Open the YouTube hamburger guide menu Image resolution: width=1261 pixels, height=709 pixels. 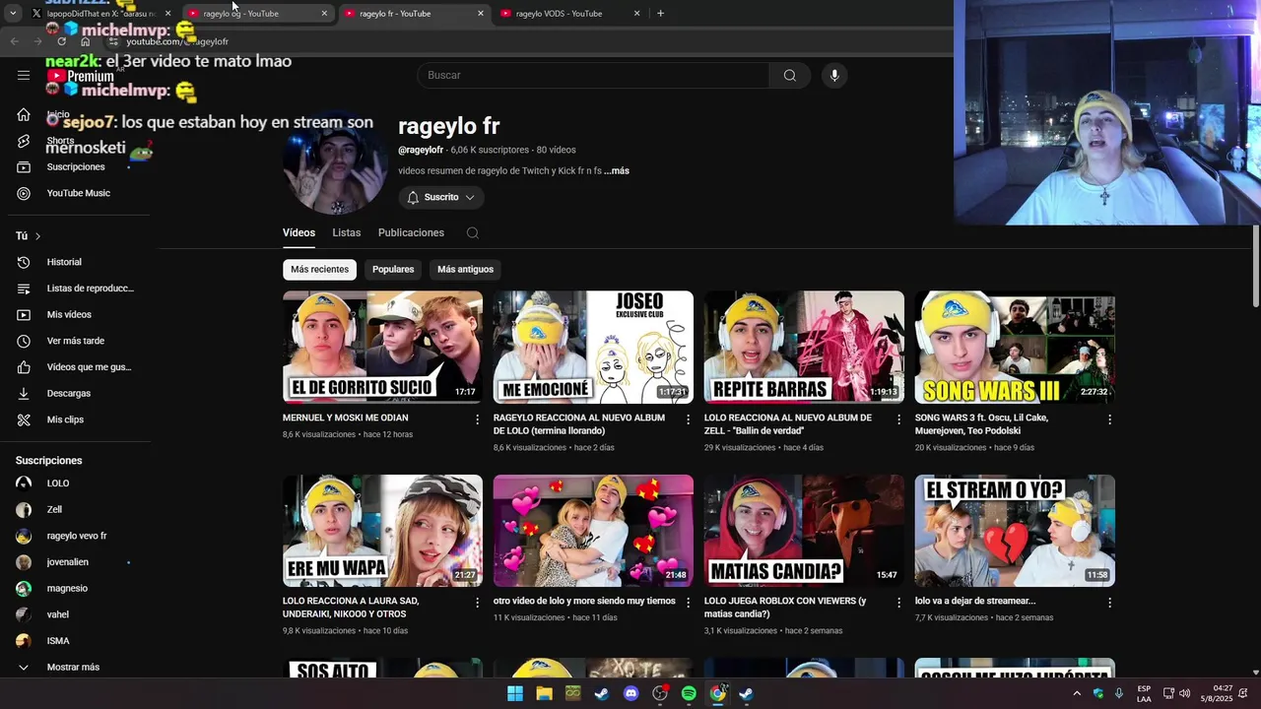coord(24,75)
